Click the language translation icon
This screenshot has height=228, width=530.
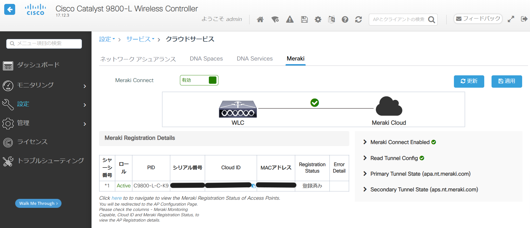[x=332, y=19]
